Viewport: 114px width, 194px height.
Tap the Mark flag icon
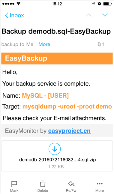coord(14,184)
